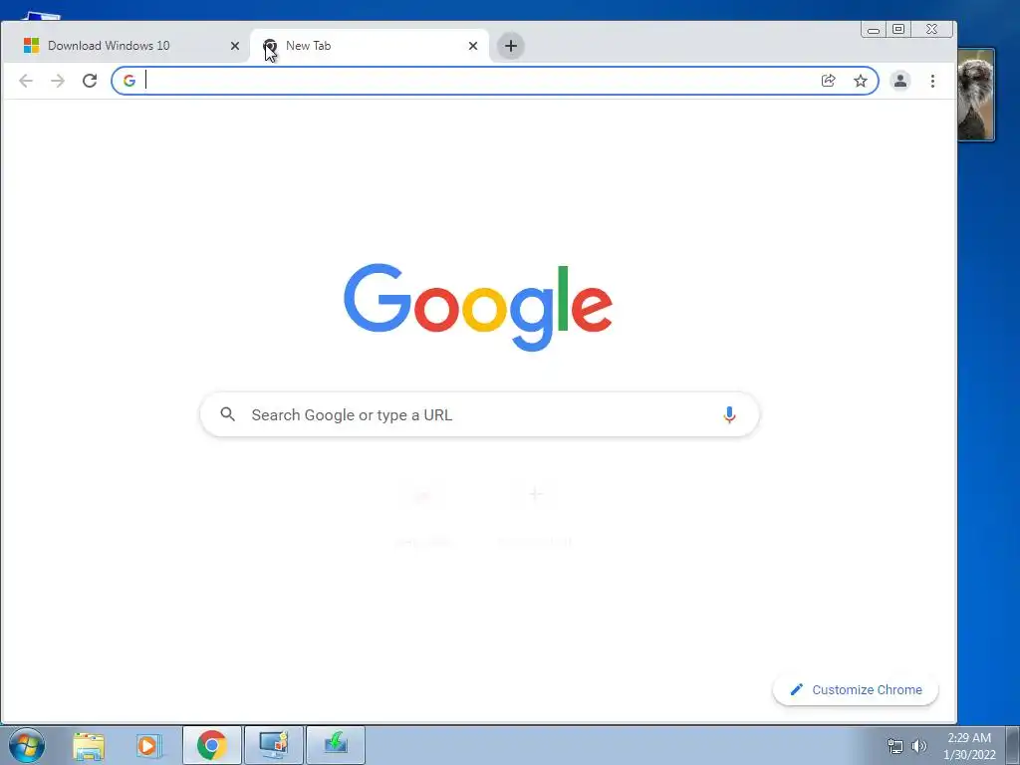This screenshot has height=765, width=1020.
Task: Open Windows Explorer from taskbar
Action: pyautogui.click(x=89, y=746)
